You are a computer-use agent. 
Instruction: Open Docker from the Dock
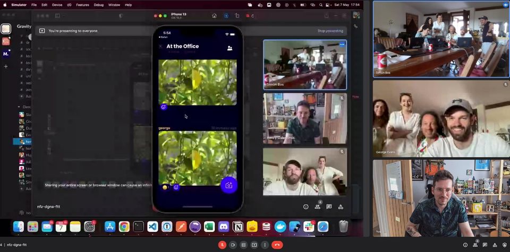[280, 227]
